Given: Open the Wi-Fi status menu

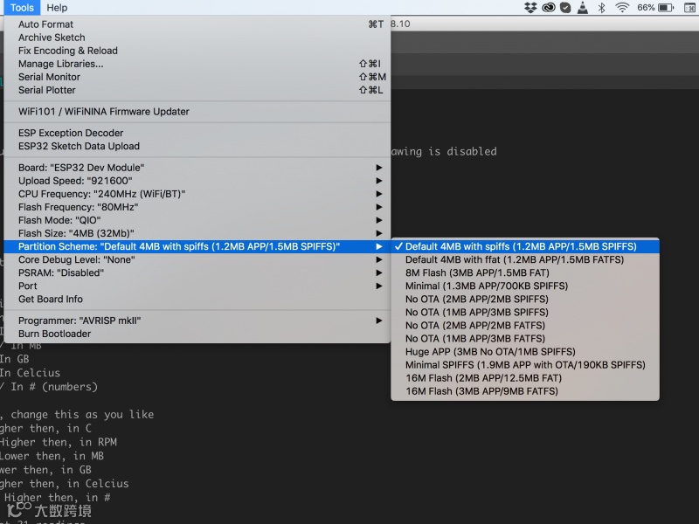Looking at the screenshot, I should tap(622, 8).
